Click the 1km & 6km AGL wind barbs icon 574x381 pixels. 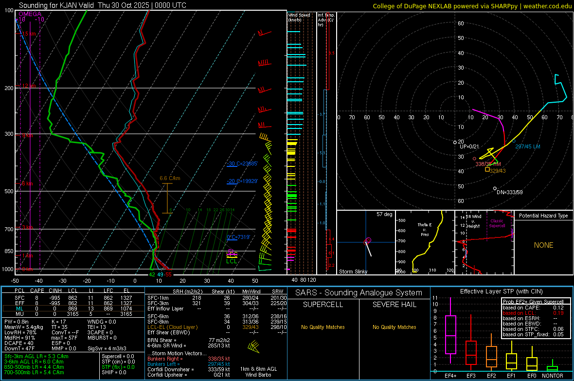(x=254, y=347)
